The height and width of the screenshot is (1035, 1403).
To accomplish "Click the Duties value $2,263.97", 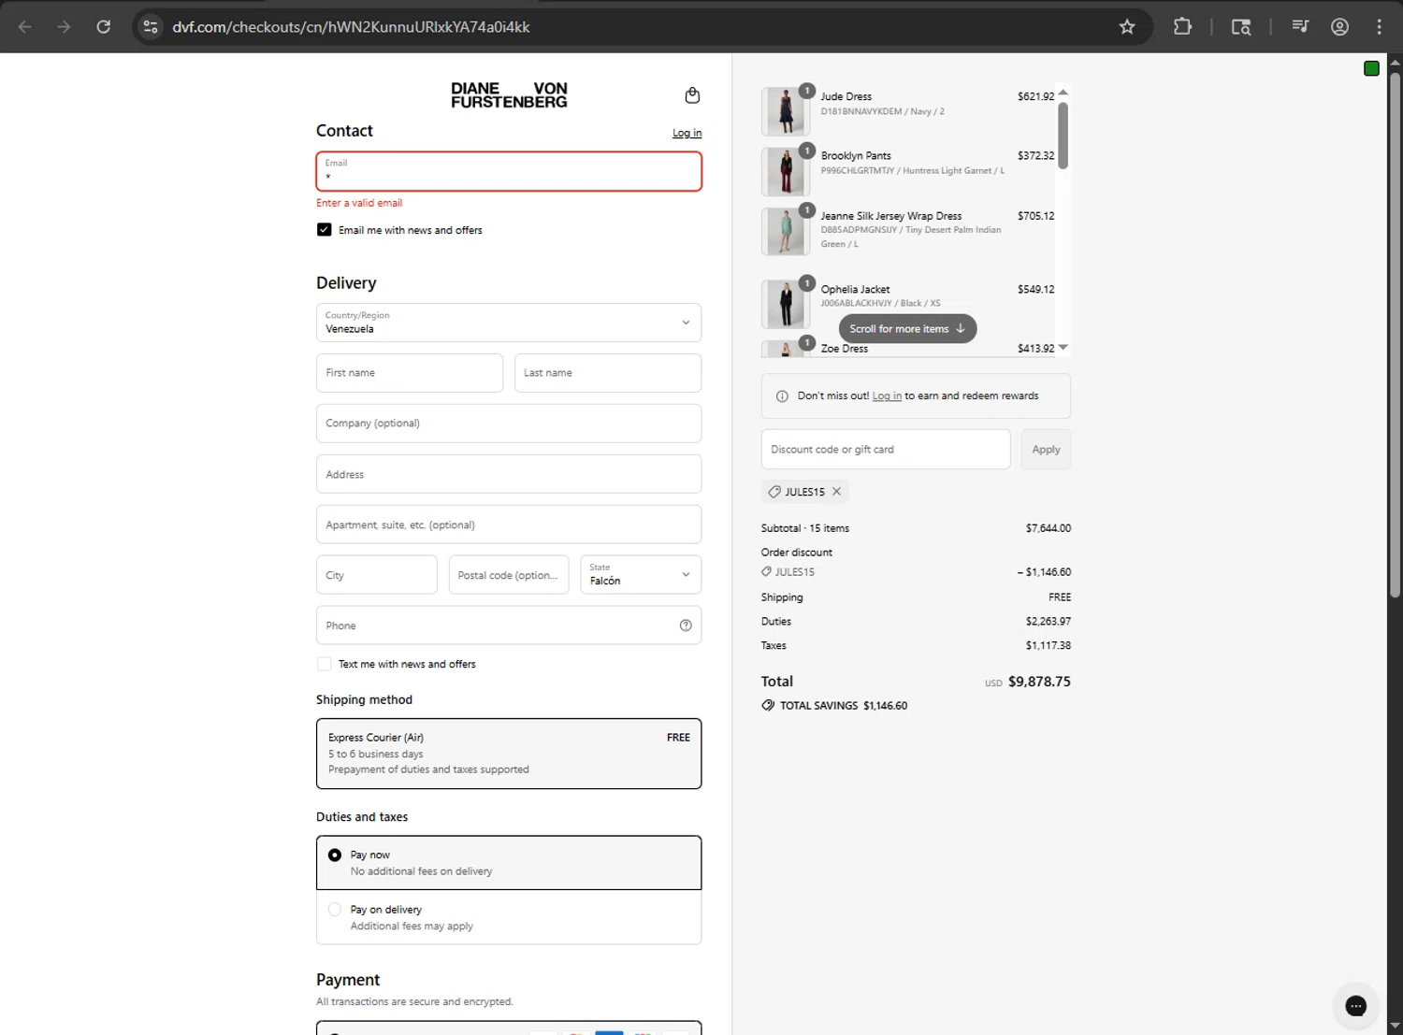I will click(x=1049, y=622).
